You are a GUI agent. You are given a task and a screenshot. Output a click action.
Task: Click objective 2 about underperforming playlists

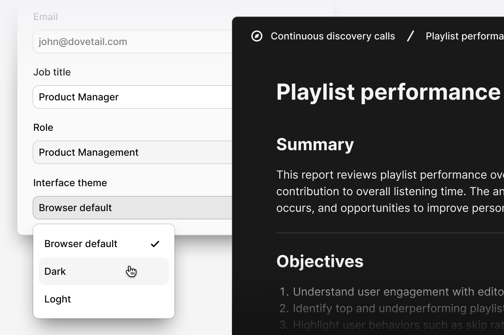coord(395,308)
